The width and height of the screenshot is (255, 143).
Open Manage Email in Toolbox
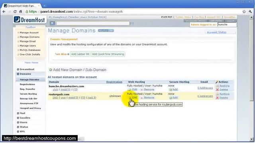[27, 41]
